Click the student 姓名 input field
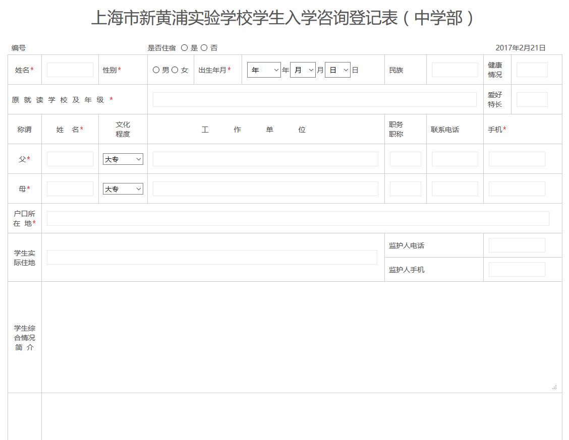This screenshot has width=569, height=440. point(70,70)
